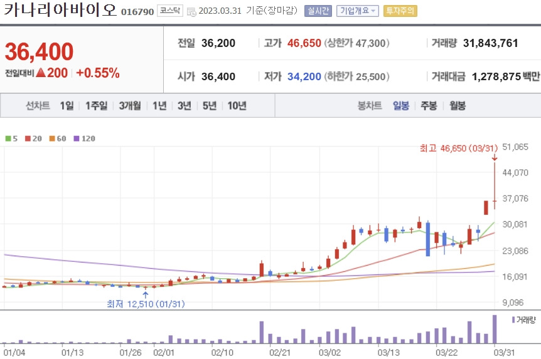Click the high price 46,650 value

[304, 43]
